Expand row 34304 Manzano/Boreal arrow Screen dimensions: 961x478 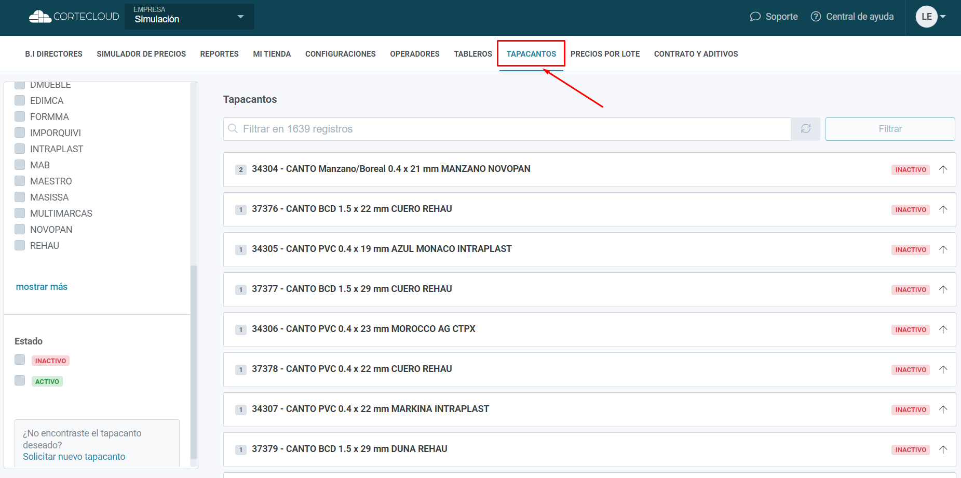coord(943,169)
